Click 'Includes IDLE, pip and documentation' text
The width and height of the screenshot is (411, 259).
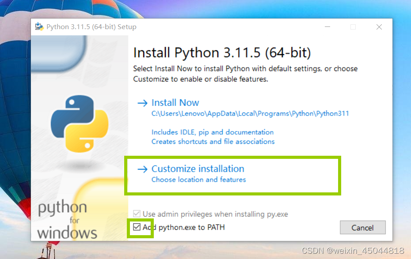[213, 132]
